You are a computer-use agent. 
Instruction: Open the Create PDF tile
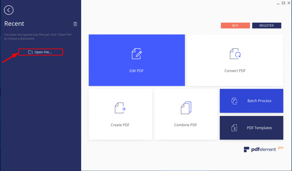[x=120, y=114]
